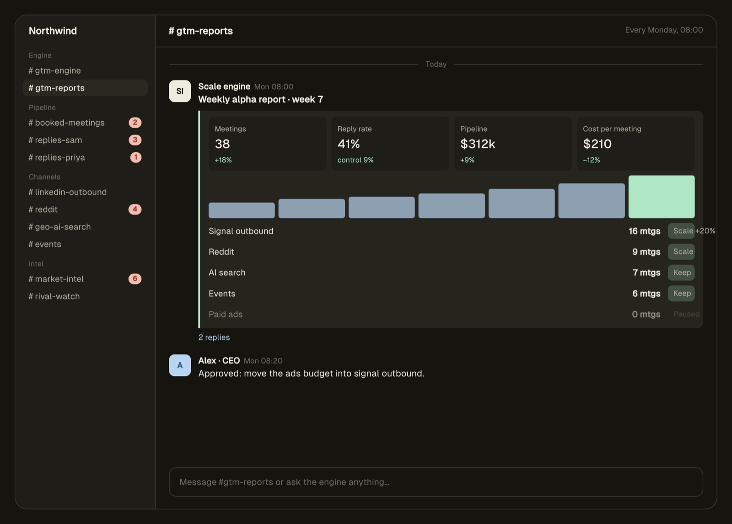Click the Mon 08:20 message timestamp
Image resolution: width=732 pixels, height=524 pixels.
[263, 361]
